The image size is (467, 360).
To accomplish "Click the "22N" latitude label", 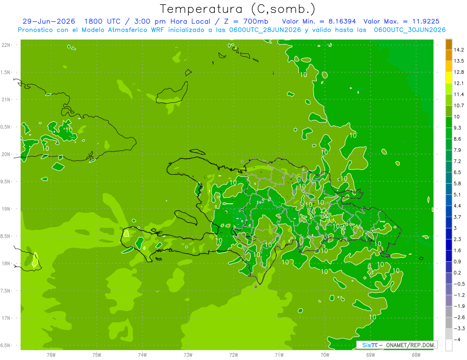I will click(x=6, y=45).
